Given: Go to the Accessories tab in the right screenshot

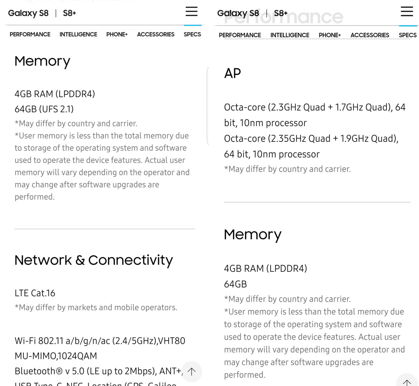Looking at the screenshot, I should [370, 35].
